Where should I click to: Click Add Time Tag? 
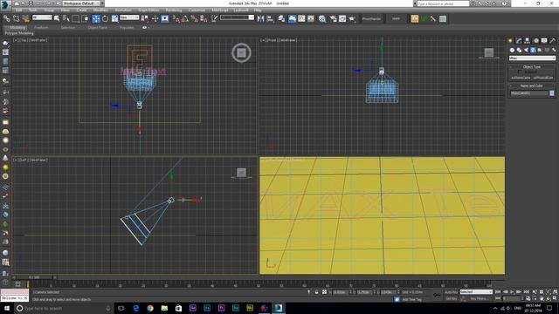[411, 299]
